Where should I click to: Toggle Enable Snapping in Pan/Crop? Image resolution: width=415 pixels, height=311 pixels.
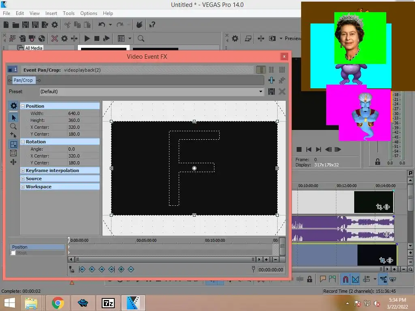coord(13,145)
